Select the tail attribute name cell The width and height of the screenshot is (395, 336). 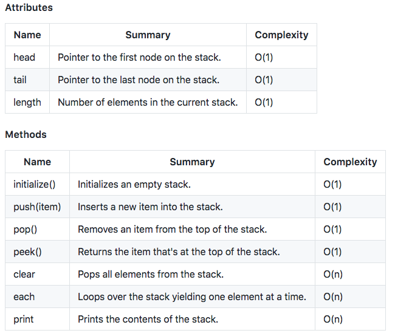[x=27, y=80]
